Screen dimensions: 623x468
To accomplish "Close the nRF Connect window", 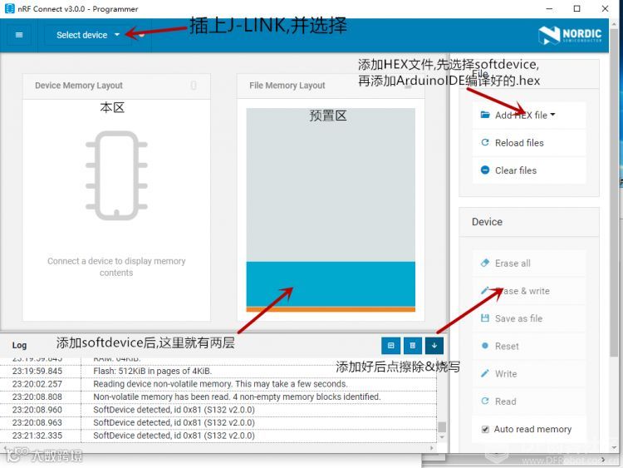I will pos(605,8).
